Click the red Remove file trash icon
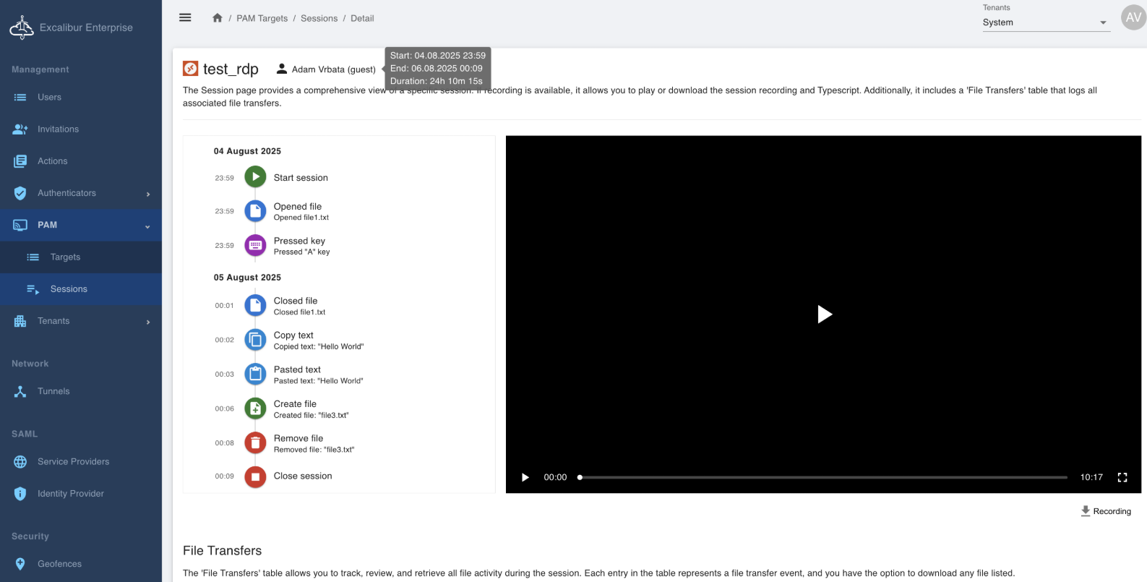Screen dimensions: 1147x582 (255, 442)
